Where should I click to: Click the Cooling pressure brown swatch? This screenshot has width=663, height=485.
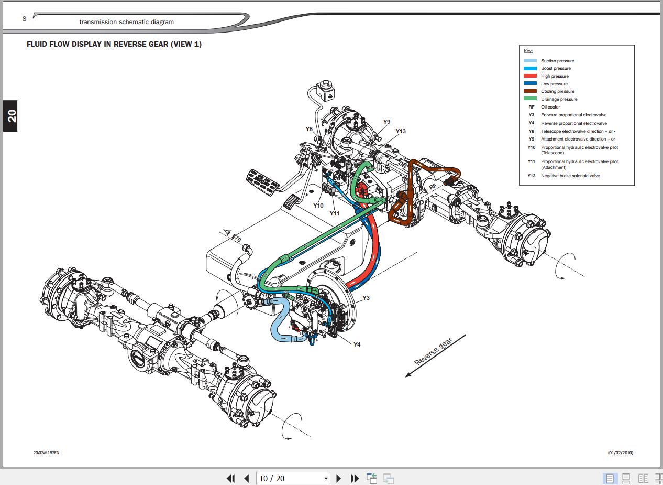(530, 91)
